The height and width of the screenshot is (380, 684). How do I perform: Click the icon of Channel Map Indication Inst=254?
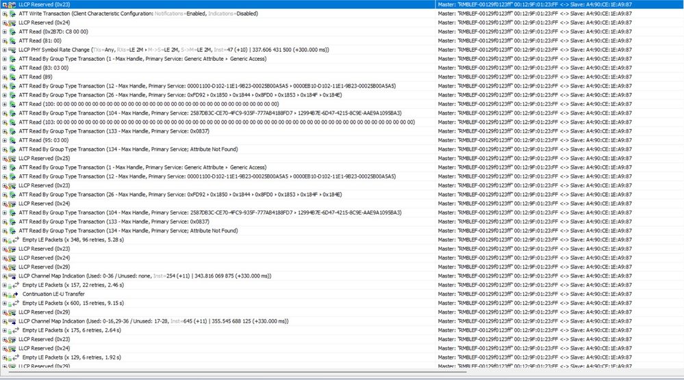[12, 276]
